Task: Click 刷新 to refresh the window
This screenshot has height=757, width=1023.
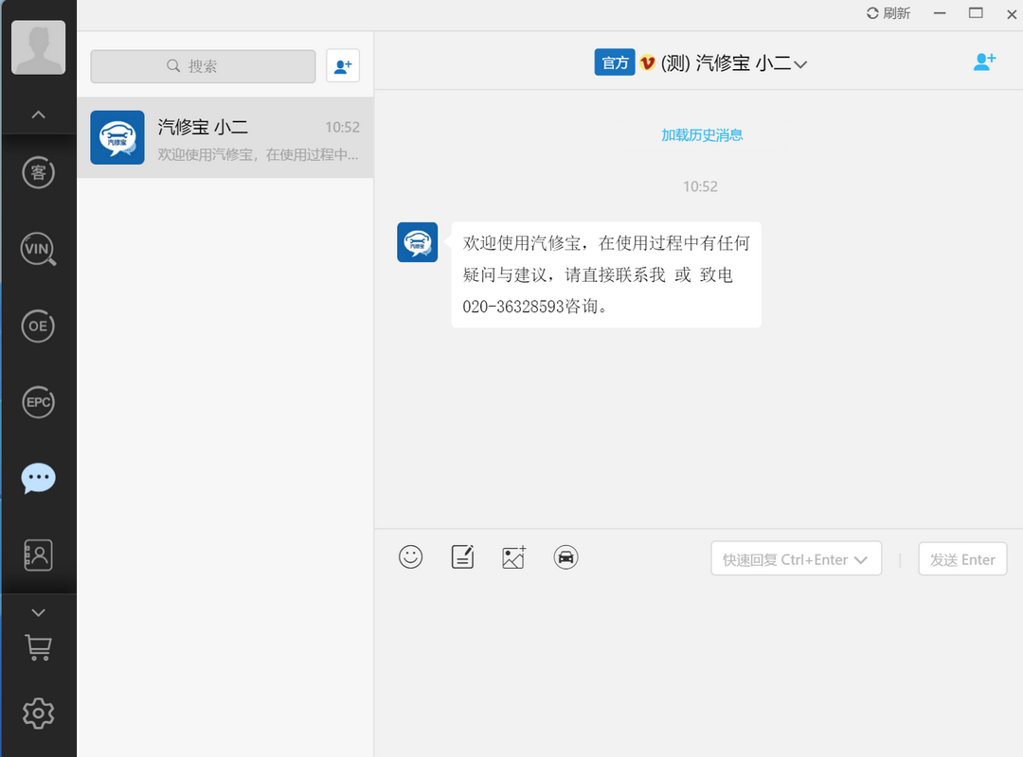Action: [888, 13]
